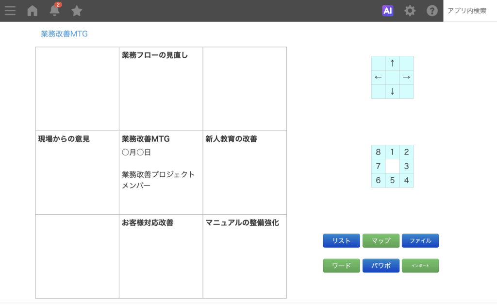Open the help question mark icon
The width and height of the screenshot is (497, 305).
tap(432, 11)
